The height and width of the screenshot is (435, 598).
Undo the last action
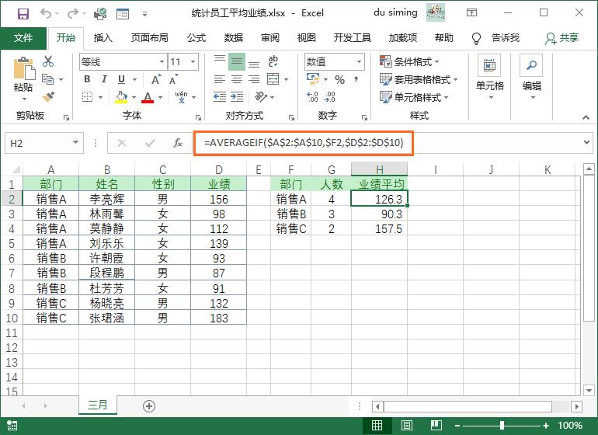[x=46, y=14]
